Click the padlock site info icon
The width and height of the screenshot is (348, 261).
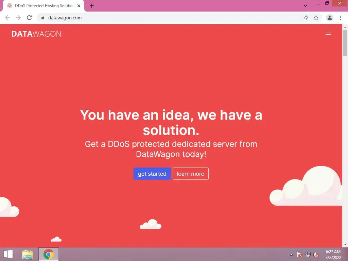(43, 18)
